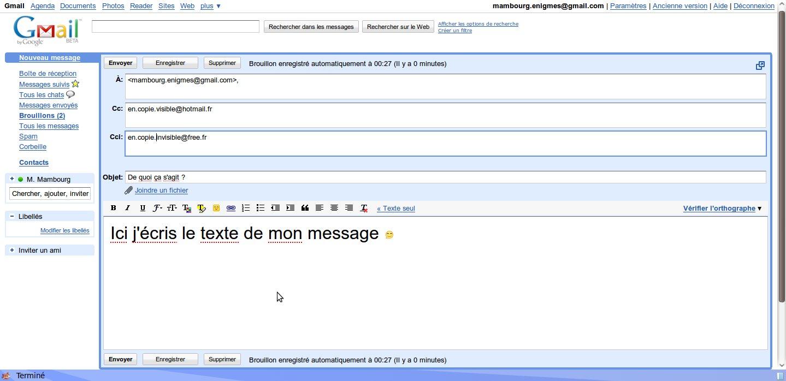Insert an emoticon into the message
Viewport: 786px width, 381px height.
tap(216, 208)
